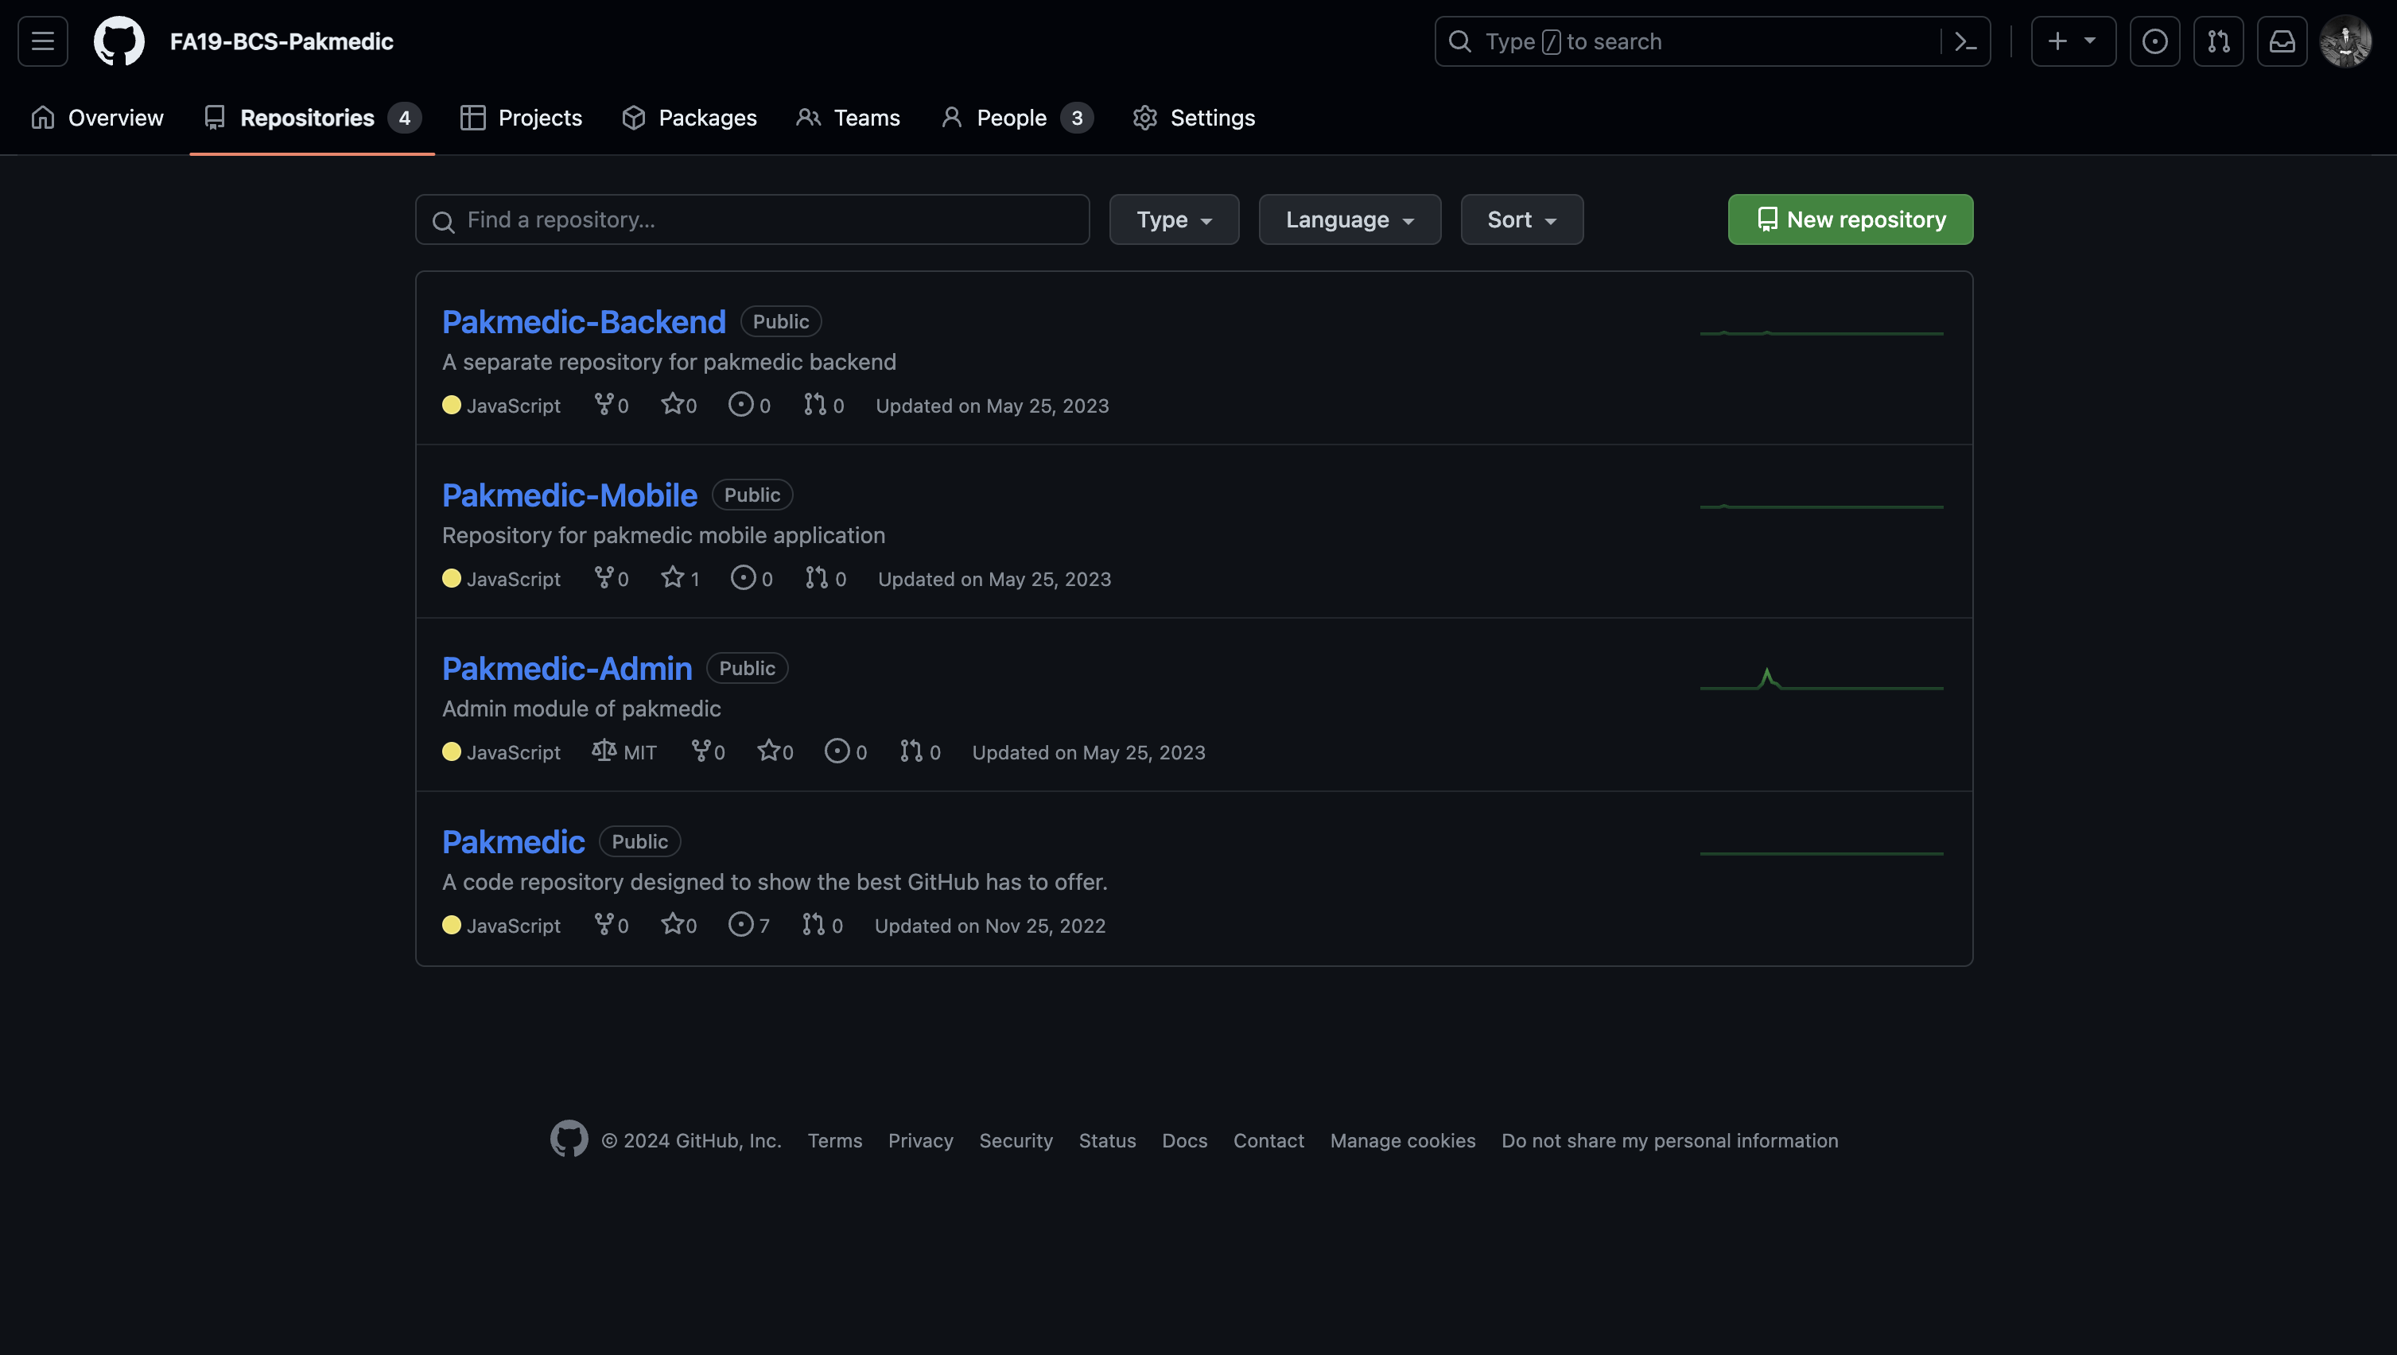
Task: Open the hamburger navigation menu
Action: pos(43,41)
